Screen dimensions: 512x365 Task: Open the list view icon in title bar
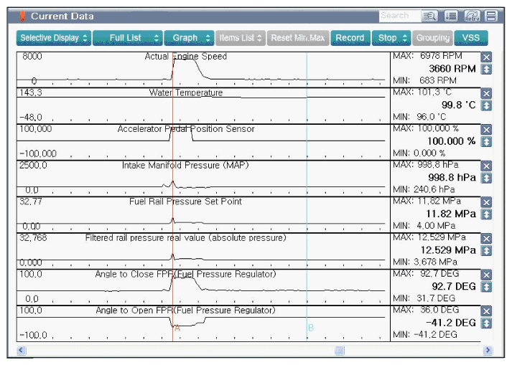click(451, 16)
